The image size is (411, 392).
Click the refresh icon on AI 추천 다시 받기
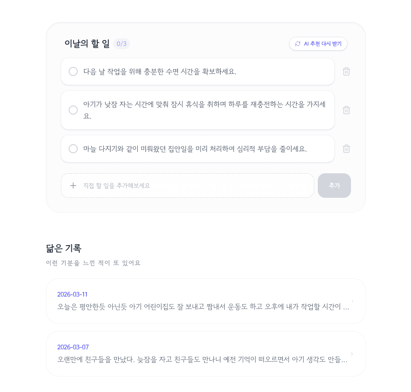(298, 44)
